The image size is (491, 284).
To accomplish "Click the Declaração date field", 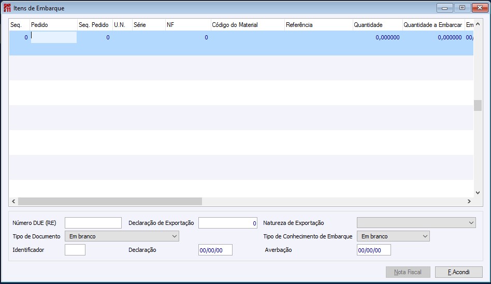I will [x=215, y=250].
